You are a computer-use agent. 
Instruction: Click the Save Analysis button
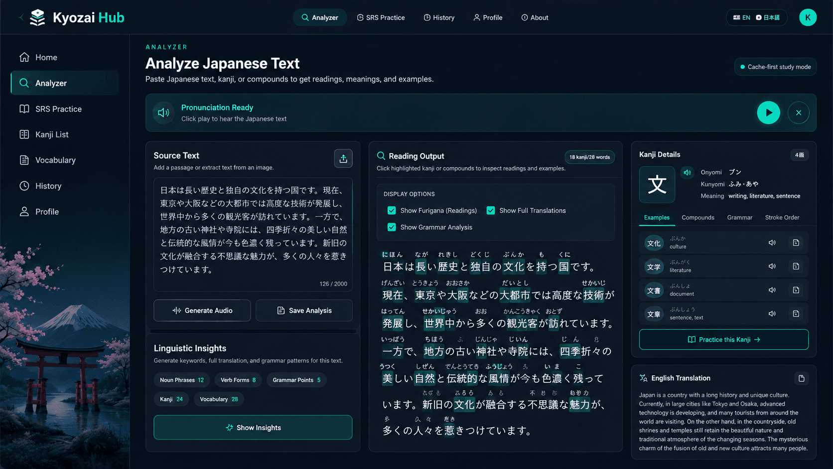click(x=304, y=311)
